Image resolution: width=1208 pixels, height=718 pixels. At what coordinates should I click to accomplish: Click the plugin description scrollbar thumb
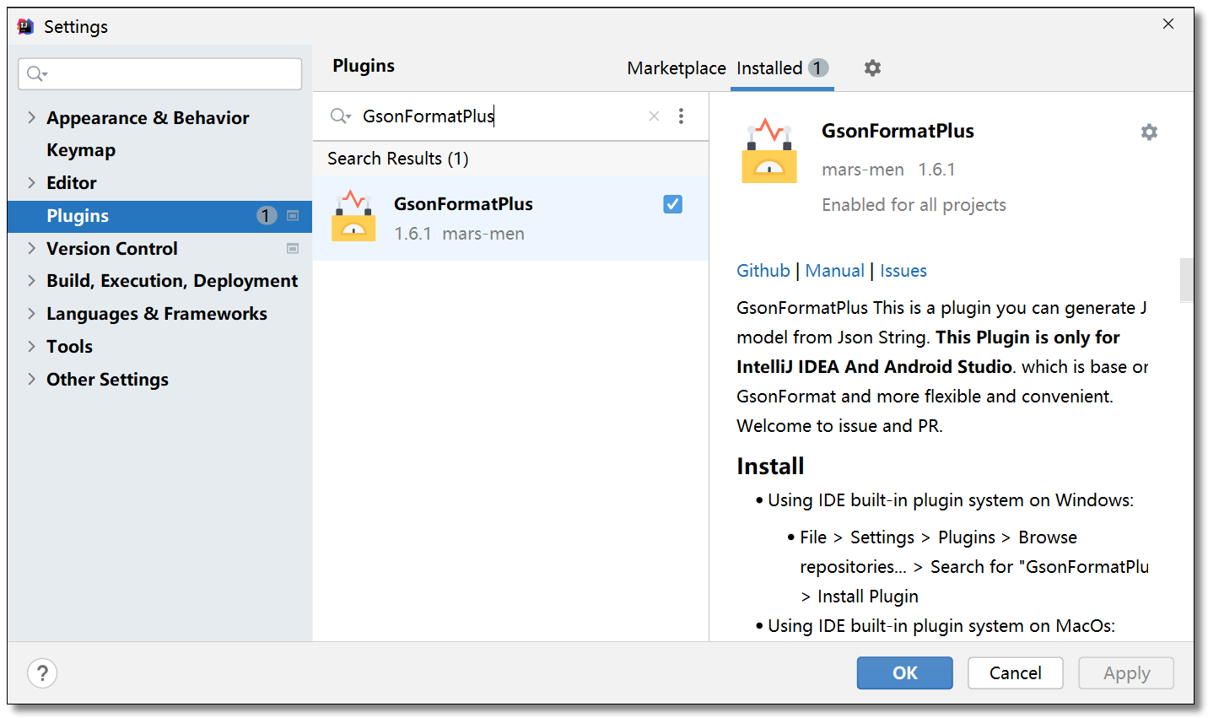(x=1186, y=280)
